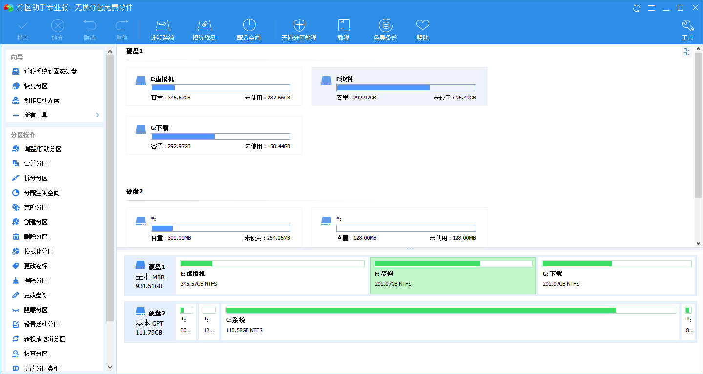Open 无损分区教程 shield icon
Viewport: 703px width, 374px height.
pos(299,26)
